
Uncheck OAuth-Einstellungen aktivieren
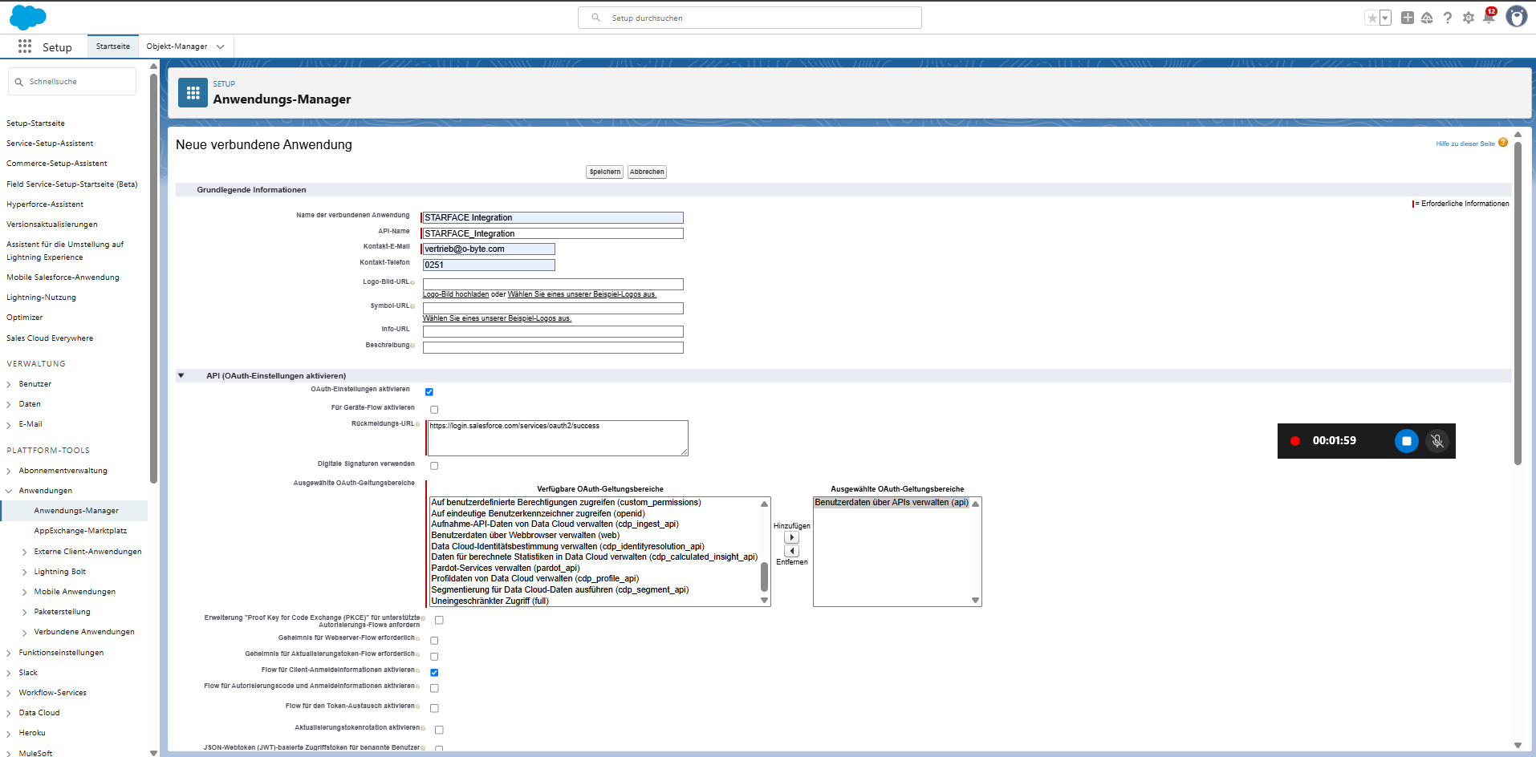point(429,392)
